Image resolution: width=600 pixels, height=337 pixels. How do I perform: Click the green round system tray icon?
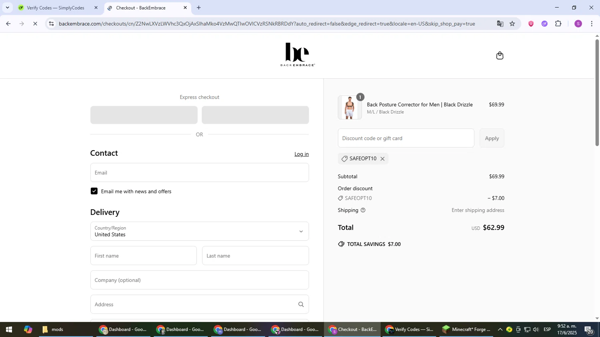[509, 330]
